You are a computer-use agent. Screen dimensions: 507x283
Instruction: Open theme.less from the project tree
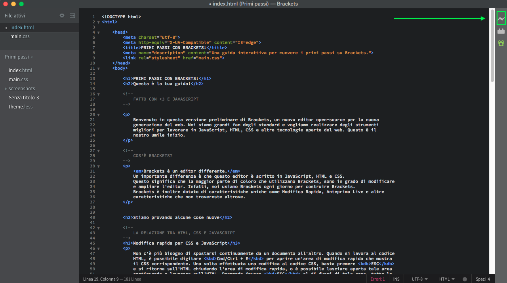(x=21, y=107)
